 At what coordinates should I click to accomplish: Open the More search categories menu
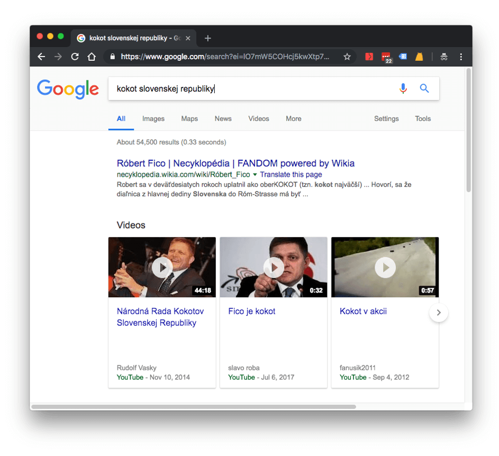click(293, 118)
